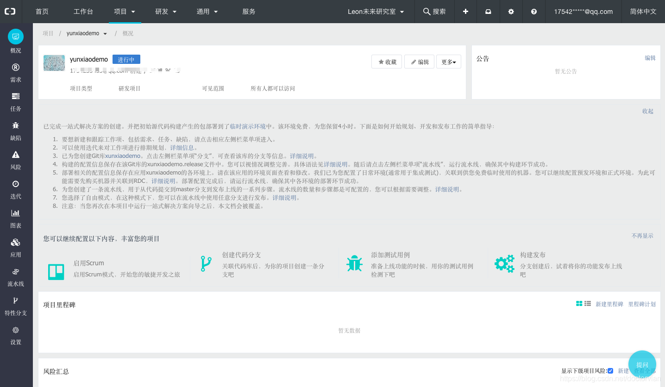Open the 特性分支 feature branch sidebar icon

coord(16,300)
